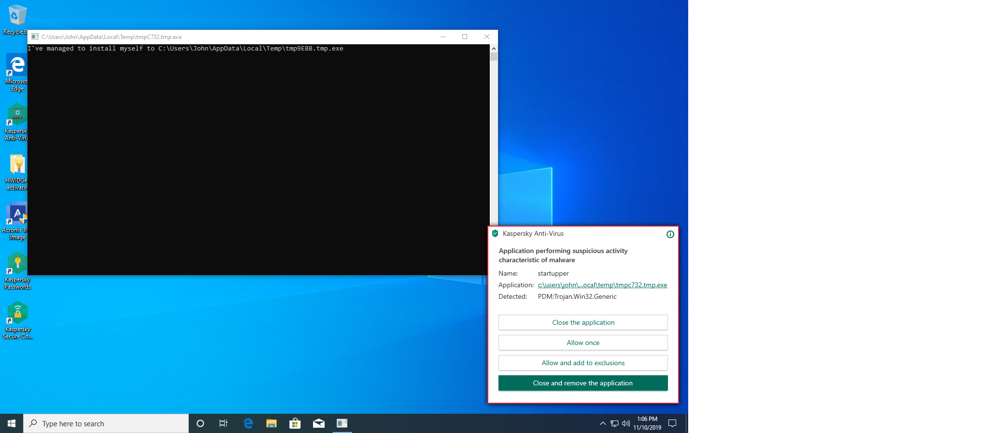The height and width of the screenshot is (433, 994).
Task: Choose Allow and add to exclusions
Action: pyautogui.click(x=583, y=363)
